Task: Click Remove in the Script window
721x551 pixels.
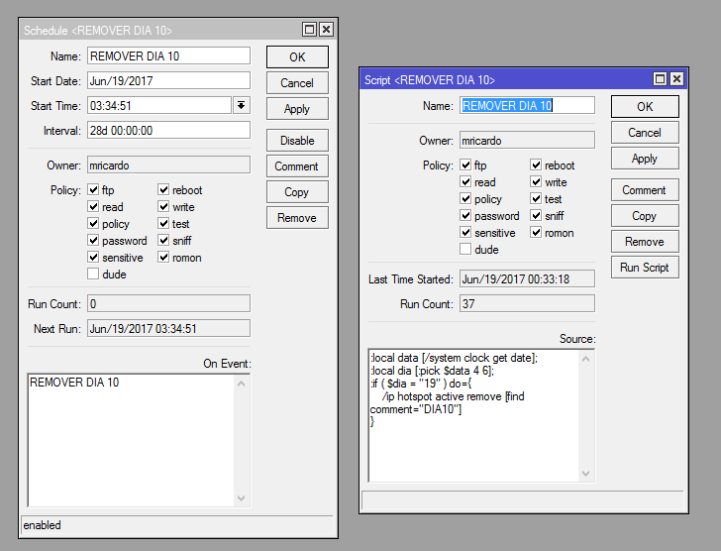Action: (x=645, y=242)
